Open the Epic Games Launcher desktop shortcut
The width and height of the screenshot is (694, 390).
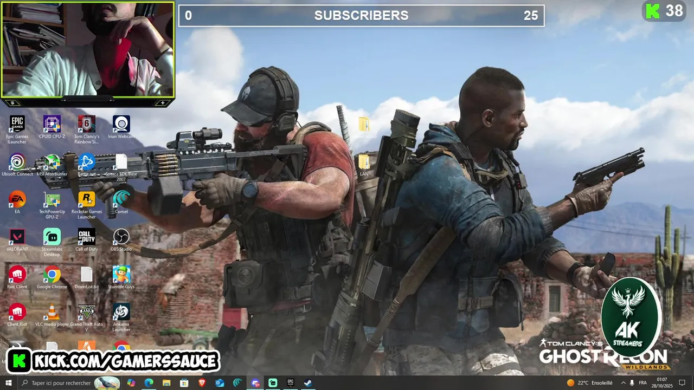(17, 129)
